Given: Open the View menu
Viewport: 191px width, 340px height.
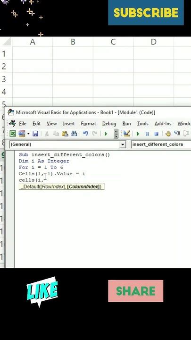Looking at the screenshot, I should [52, 124].
